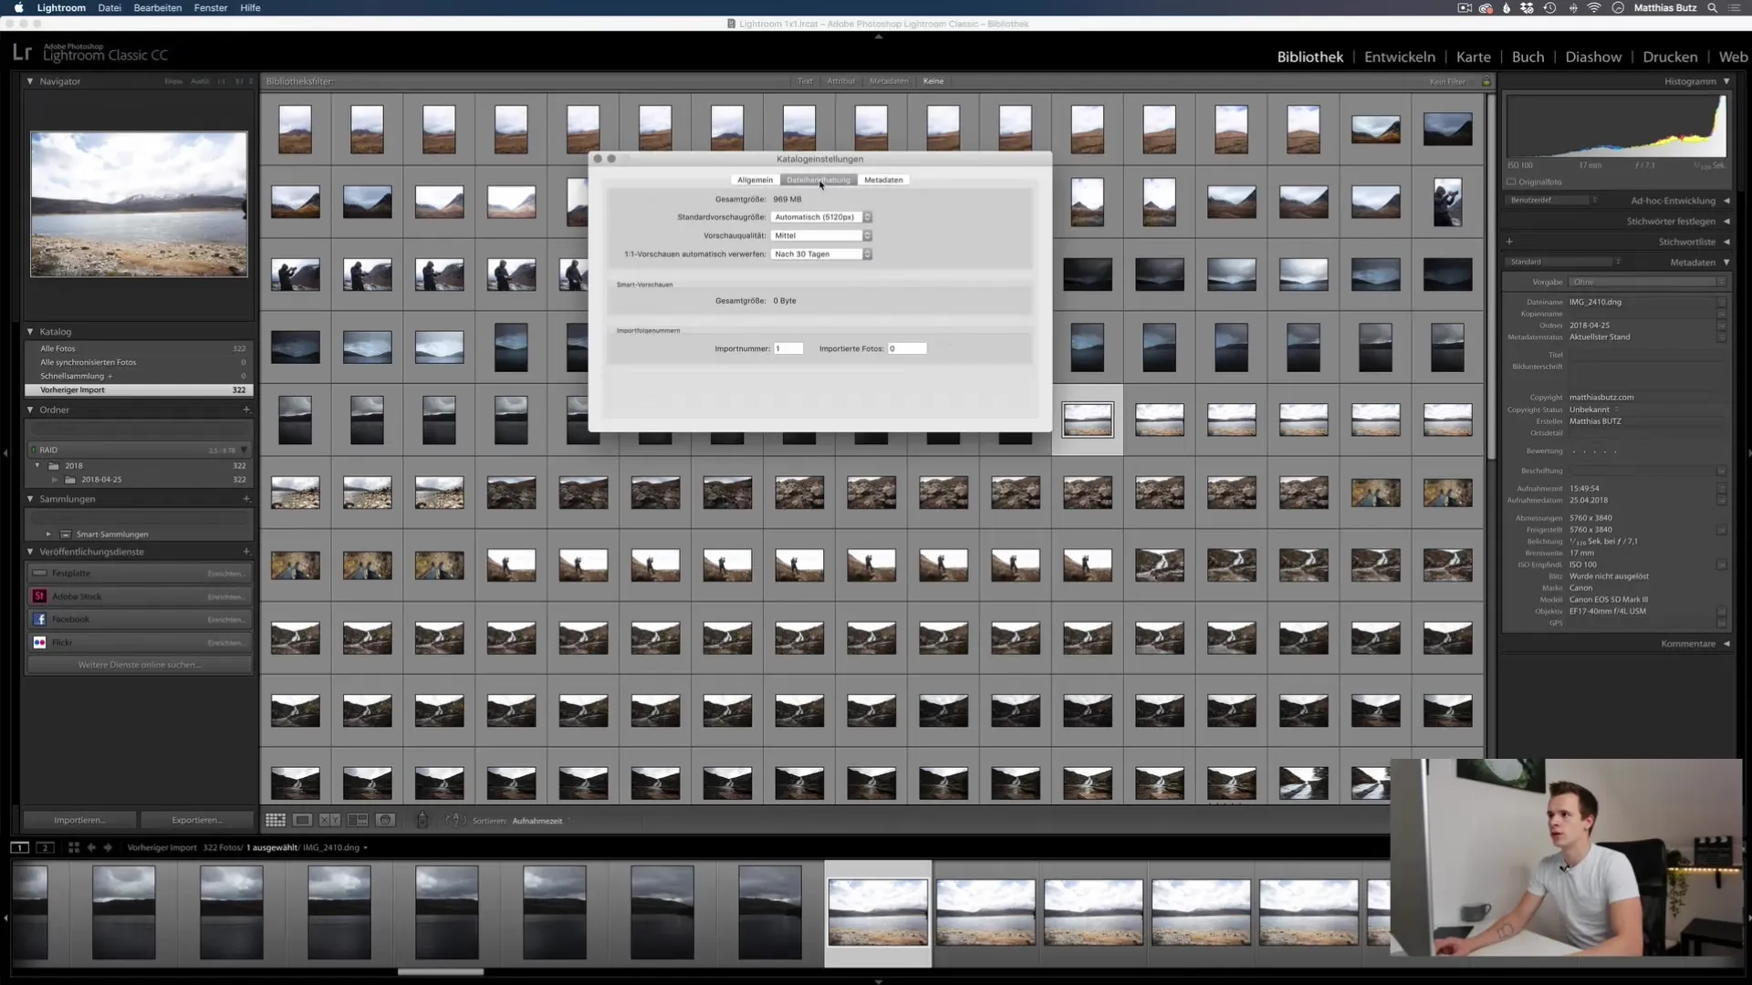Image resolution: width=1752 pixels, height=985 pixels.
Task: Add a collection with Sammlungen plus icon
Action: [x=246, y=499]
